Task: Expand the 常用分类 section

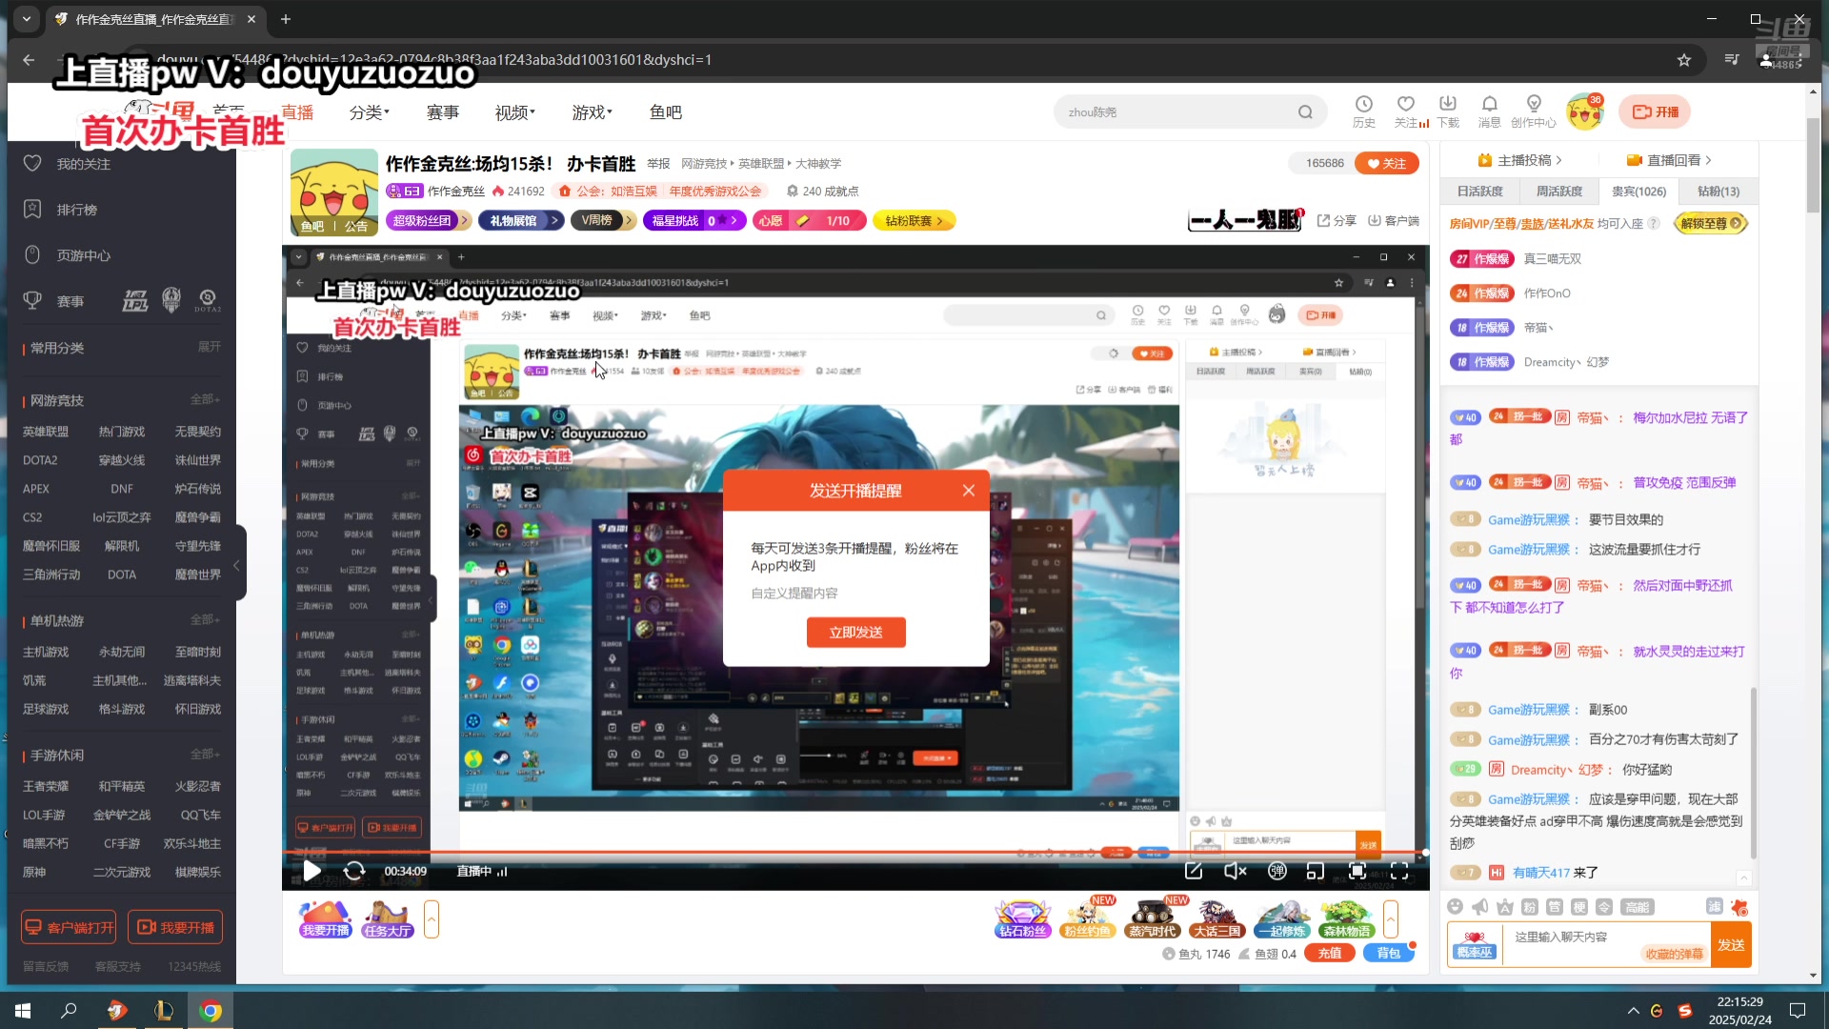Action: click(x=209, y=347)
